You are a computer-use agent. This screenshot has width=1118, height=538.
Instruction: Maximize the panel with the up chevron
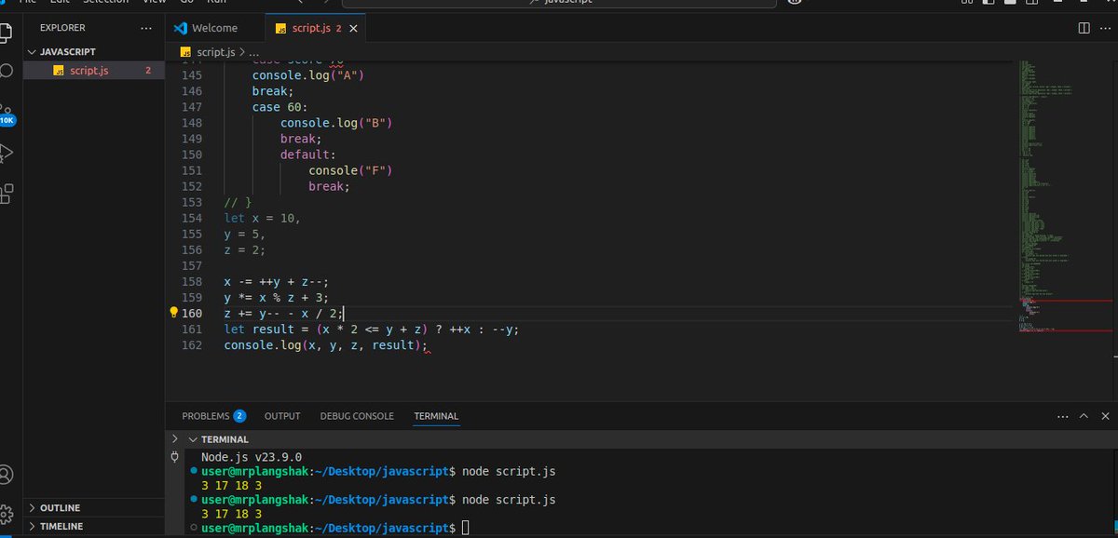tap(1084, 416)
